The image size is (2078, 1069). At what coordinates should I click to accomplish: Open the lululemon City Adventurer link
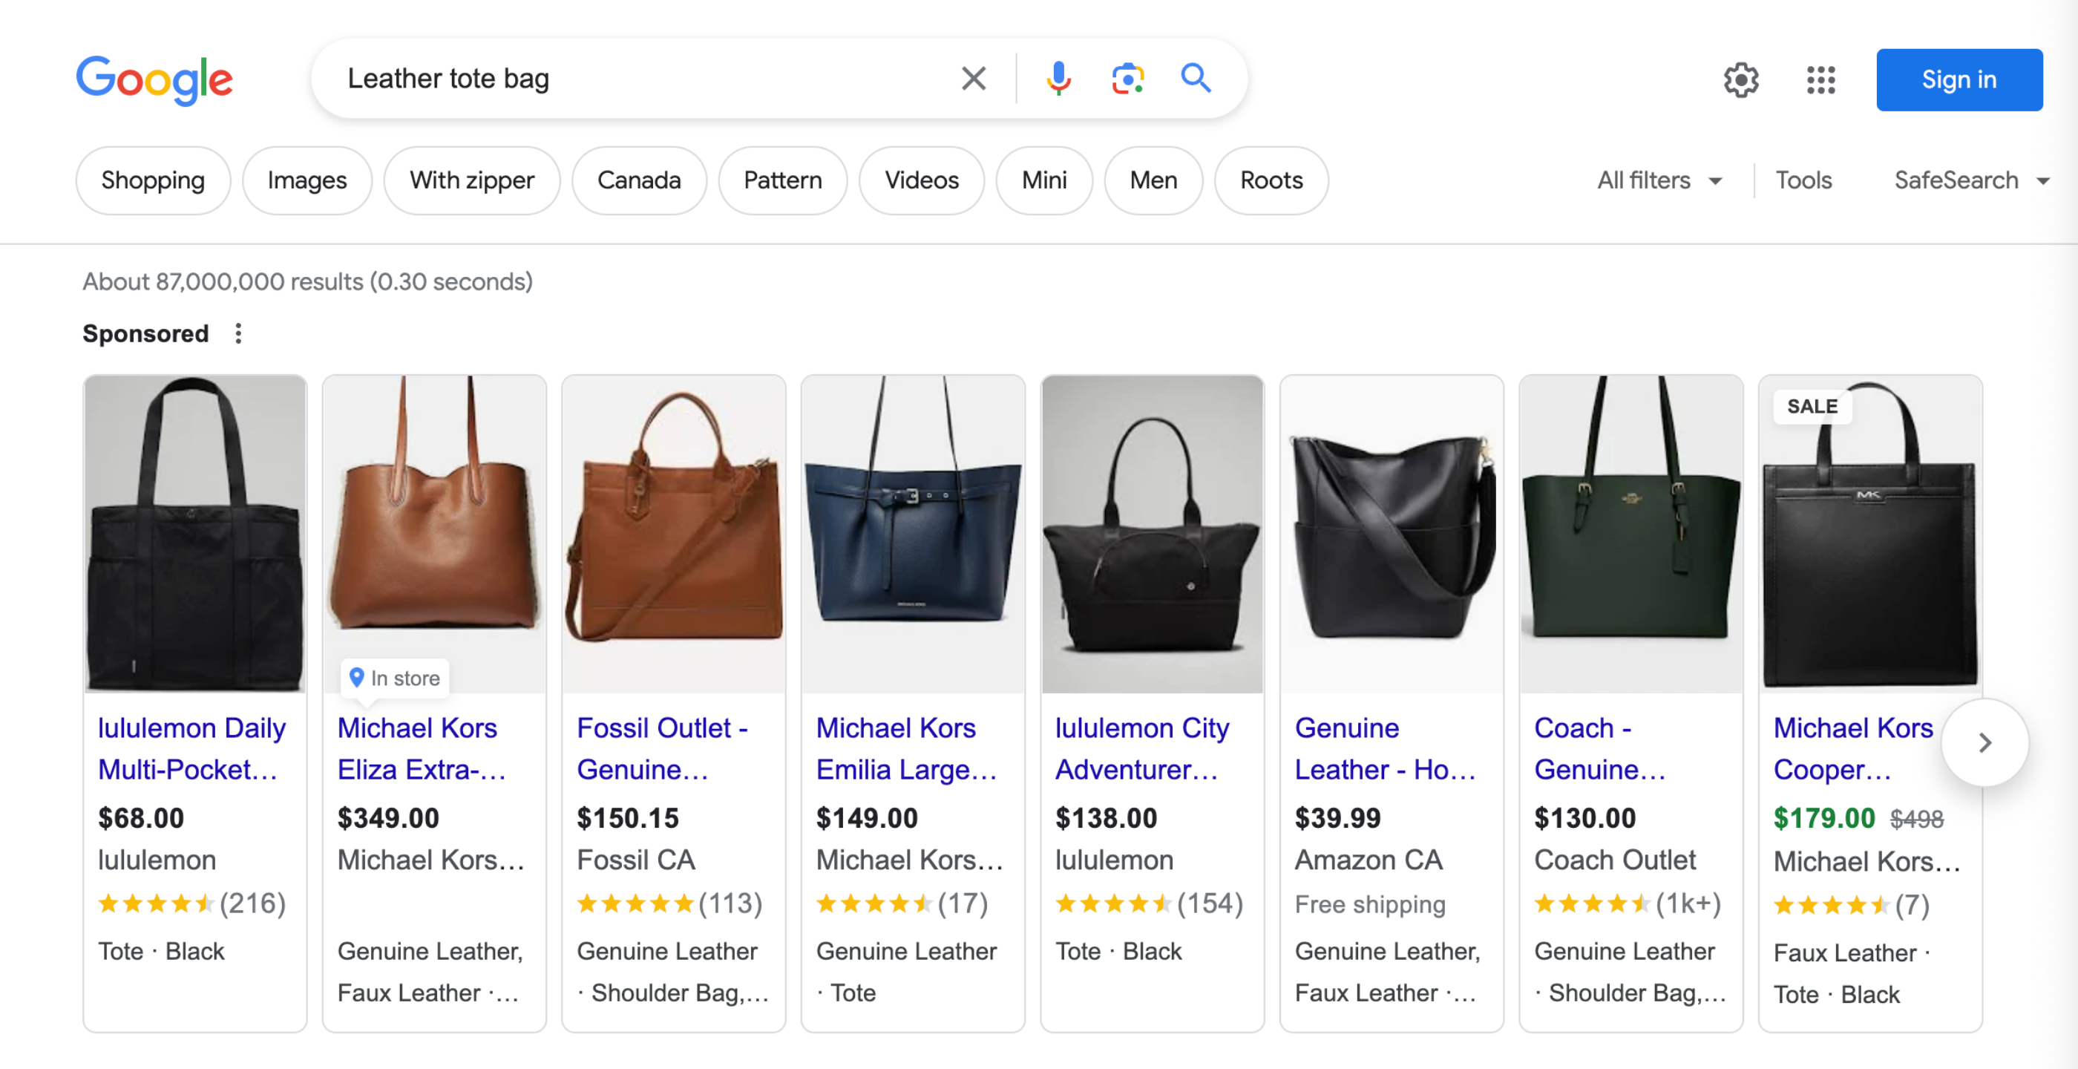point(1141,748)
